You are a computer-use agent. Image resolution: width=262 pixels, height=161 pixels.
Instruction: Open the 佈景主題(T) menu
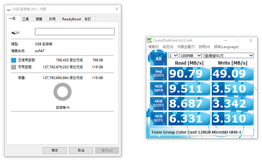tap(186, 47)
